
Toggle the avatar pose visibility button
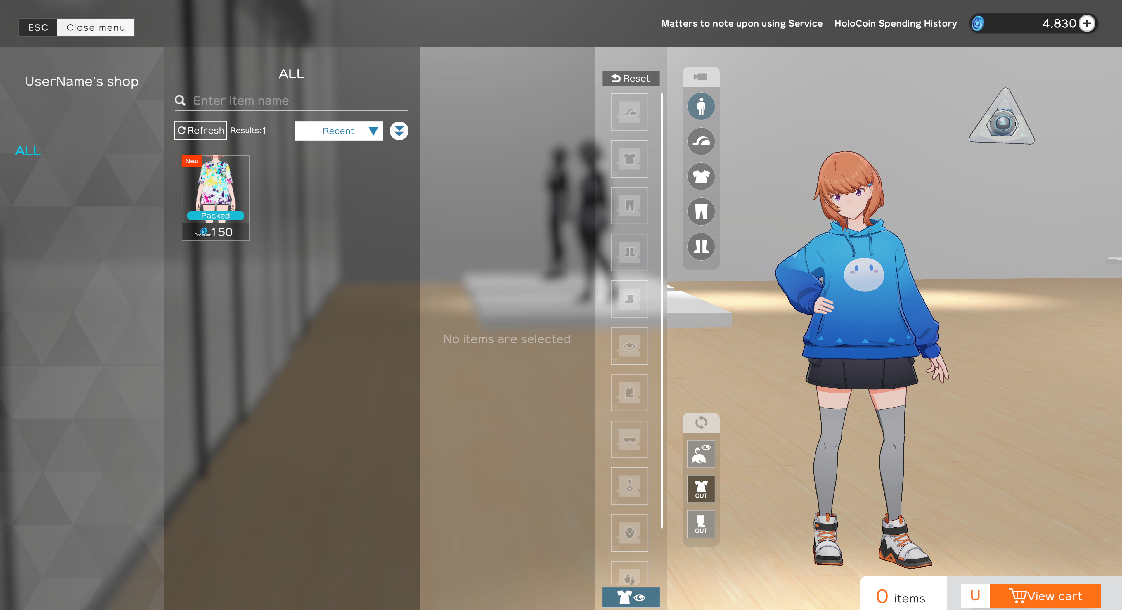click(701, 454)
